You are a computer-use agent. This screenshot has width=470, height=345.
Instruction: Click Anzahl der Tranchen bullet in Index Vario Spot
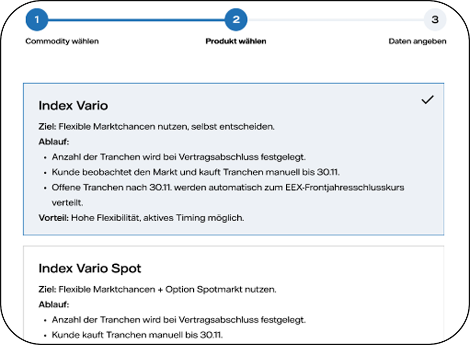click(x=179, y=320)
